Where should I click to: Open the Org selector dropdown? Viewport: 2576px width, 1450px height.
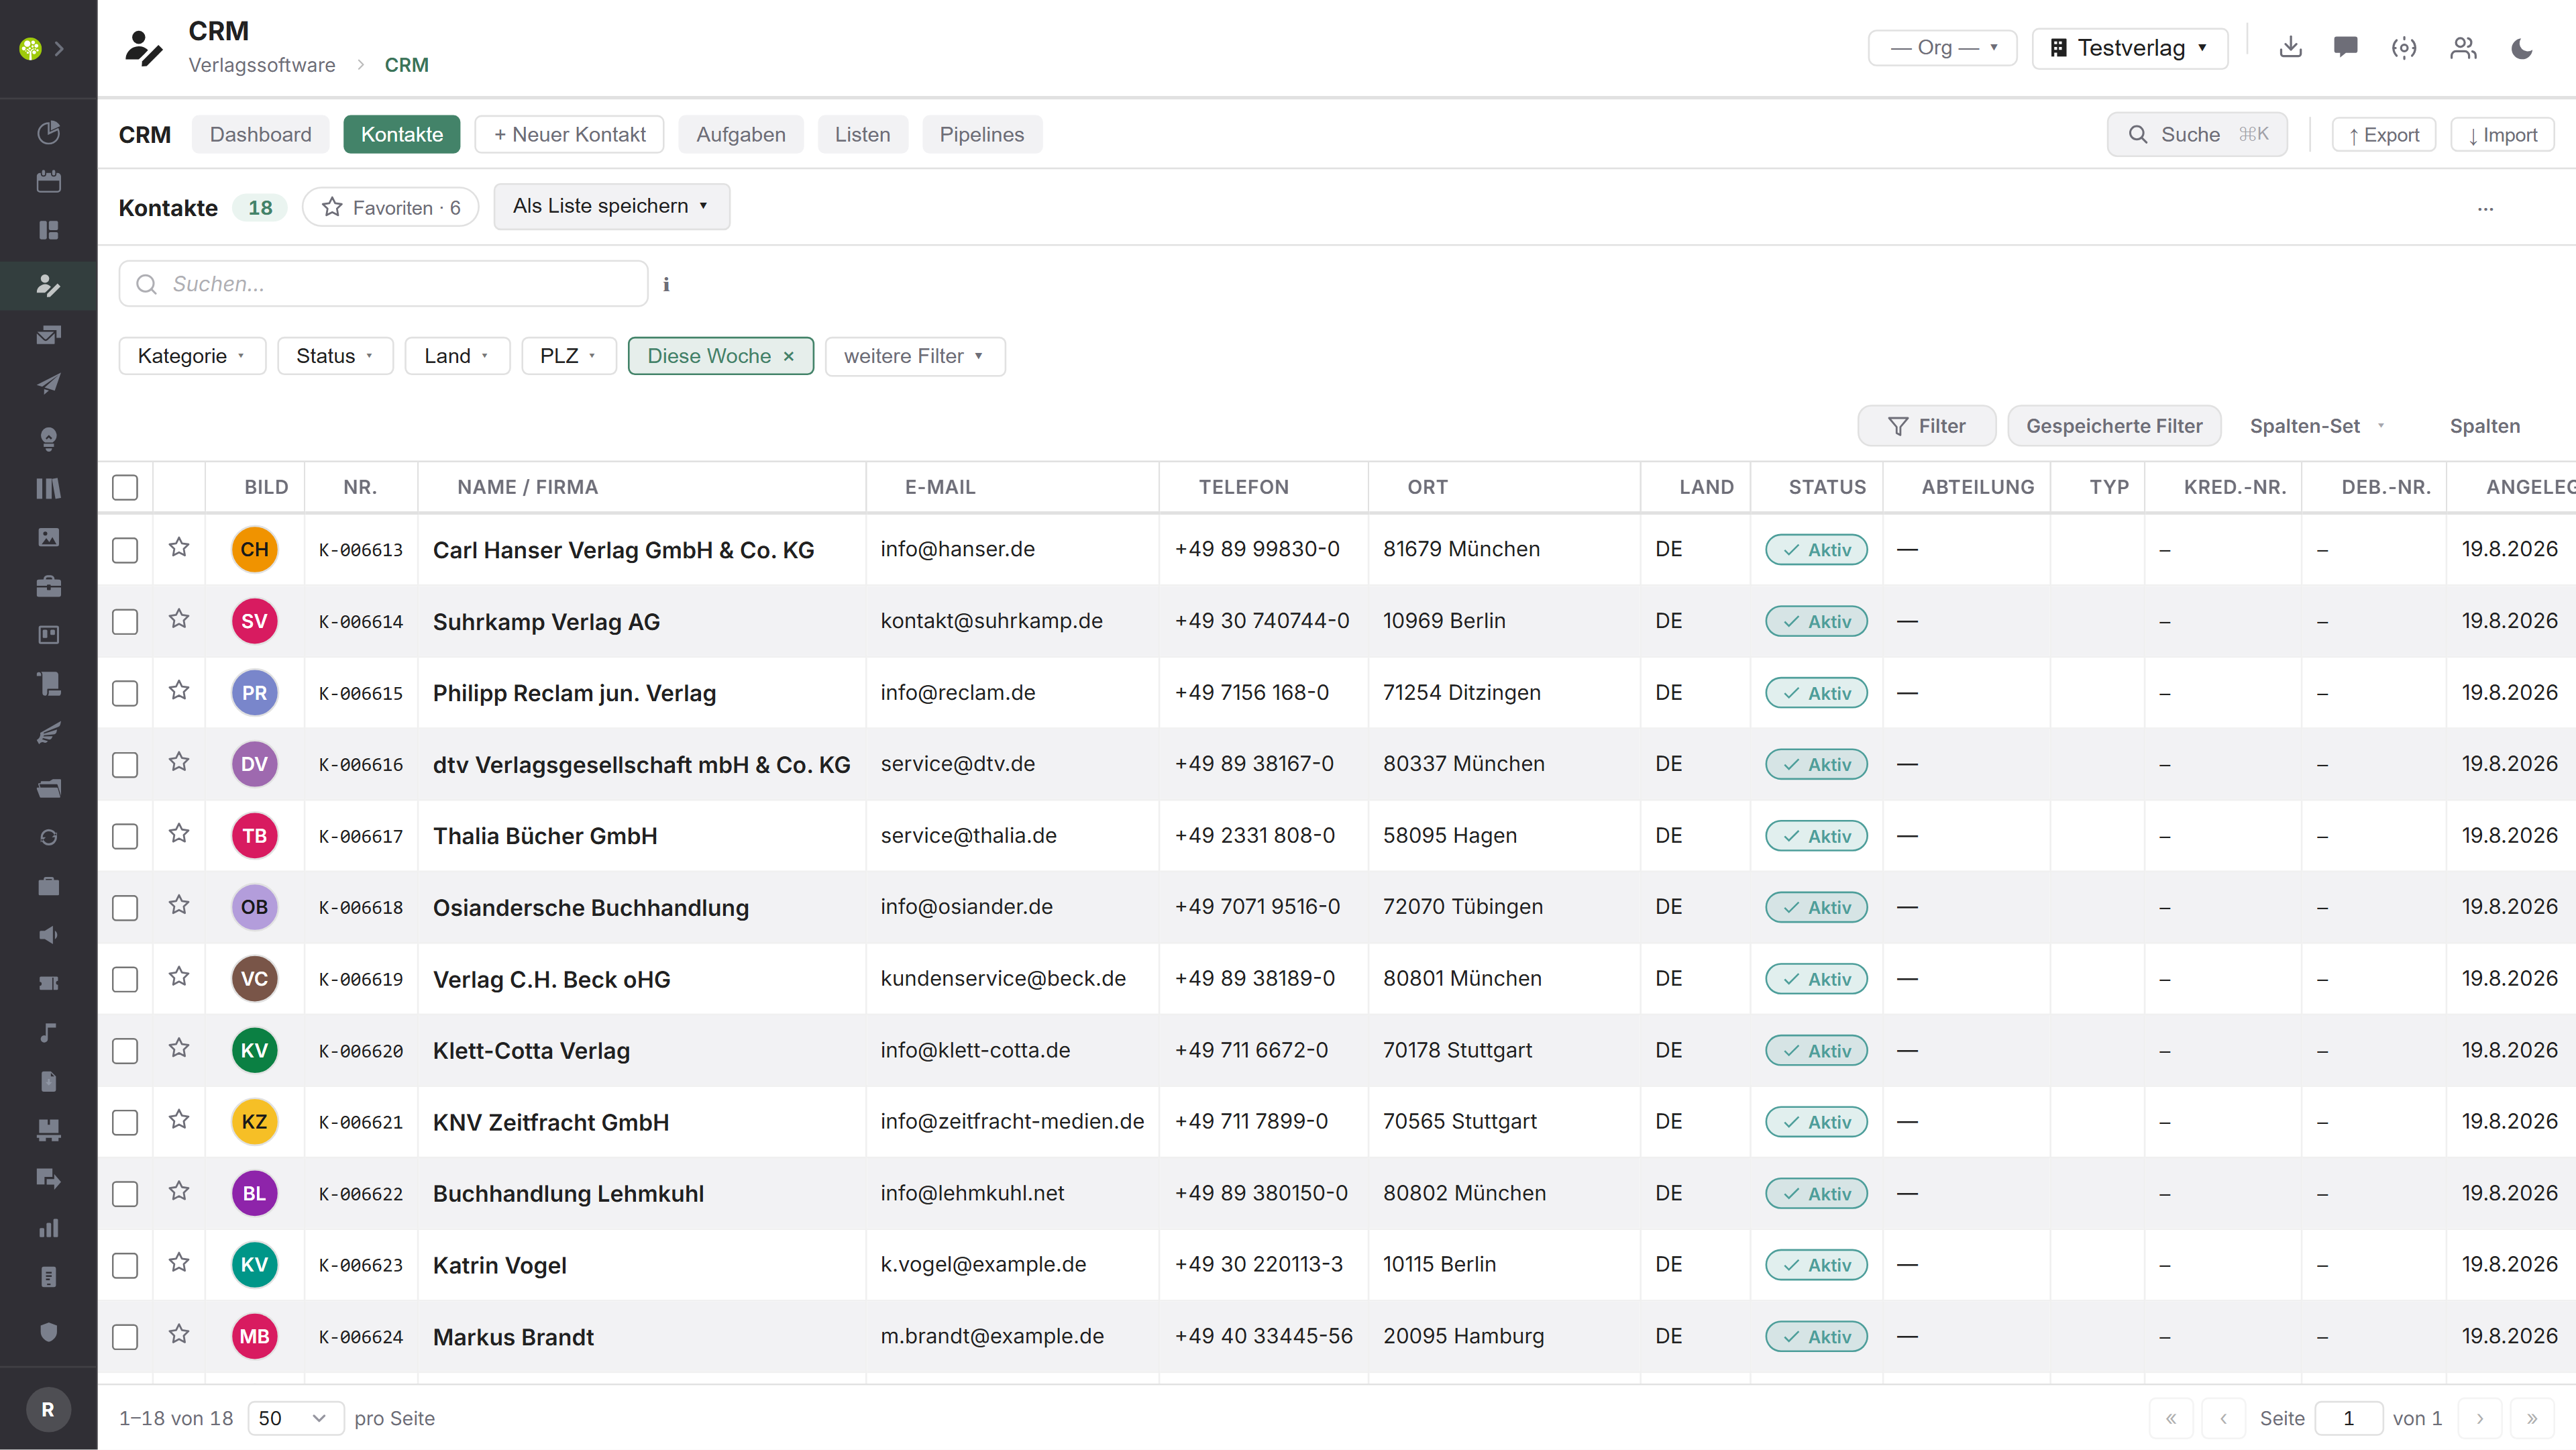(1941, 47)
